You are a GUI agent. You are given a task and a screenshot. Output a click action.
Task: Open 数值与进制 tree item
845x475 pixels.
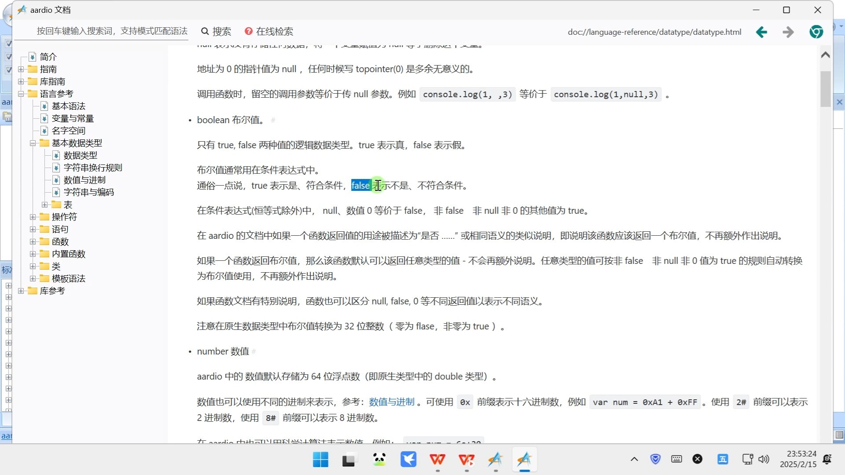(84, 180)
